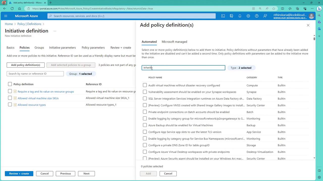Open a new browser tab
323x181 pixels.
pyautogui.click(x=50, y=3)
